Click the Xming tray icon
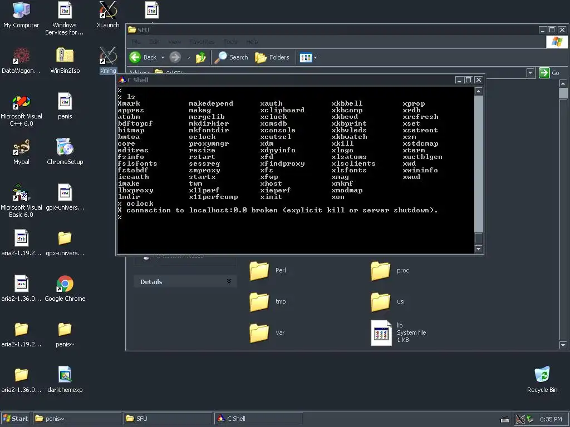The width and height of the screenshot is (570, 427). [x=520, y=419]
